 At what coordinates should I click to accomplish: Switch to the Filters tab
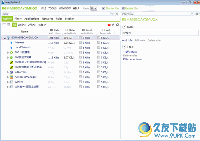tap(18, 19)
